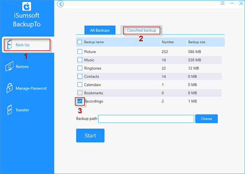Check the Music checkbox

[x=80, y=60]
